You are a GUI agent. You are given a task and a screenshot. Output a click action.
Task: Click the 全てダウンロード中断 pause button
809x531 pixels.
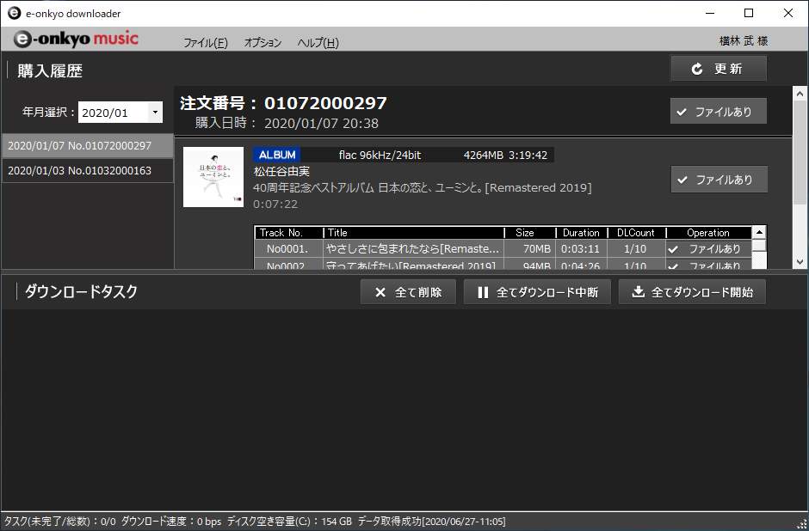[x=537, y=292]
